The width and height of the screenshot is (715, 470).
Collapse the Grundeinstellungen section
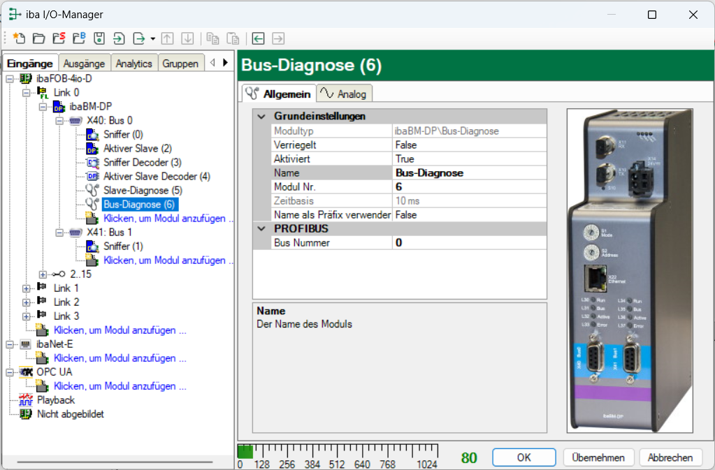pyautogui.click(x=262, y=117)
